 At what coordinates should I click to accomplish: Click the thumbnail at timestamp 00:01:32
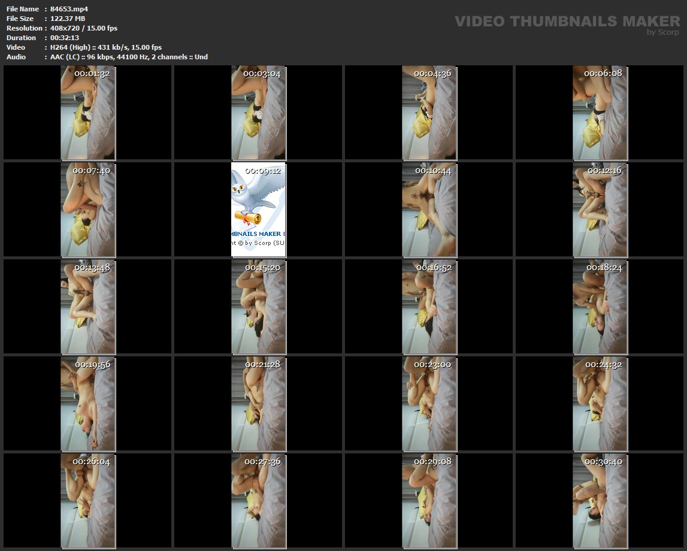(87, 113)
